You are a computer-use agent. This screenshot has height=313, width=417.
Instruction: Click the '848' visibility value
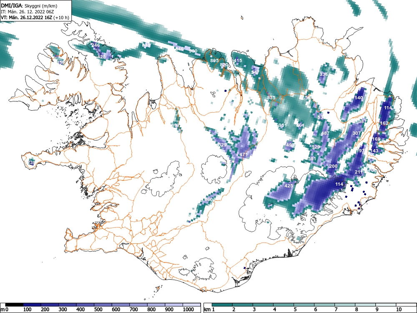point(146,45)
